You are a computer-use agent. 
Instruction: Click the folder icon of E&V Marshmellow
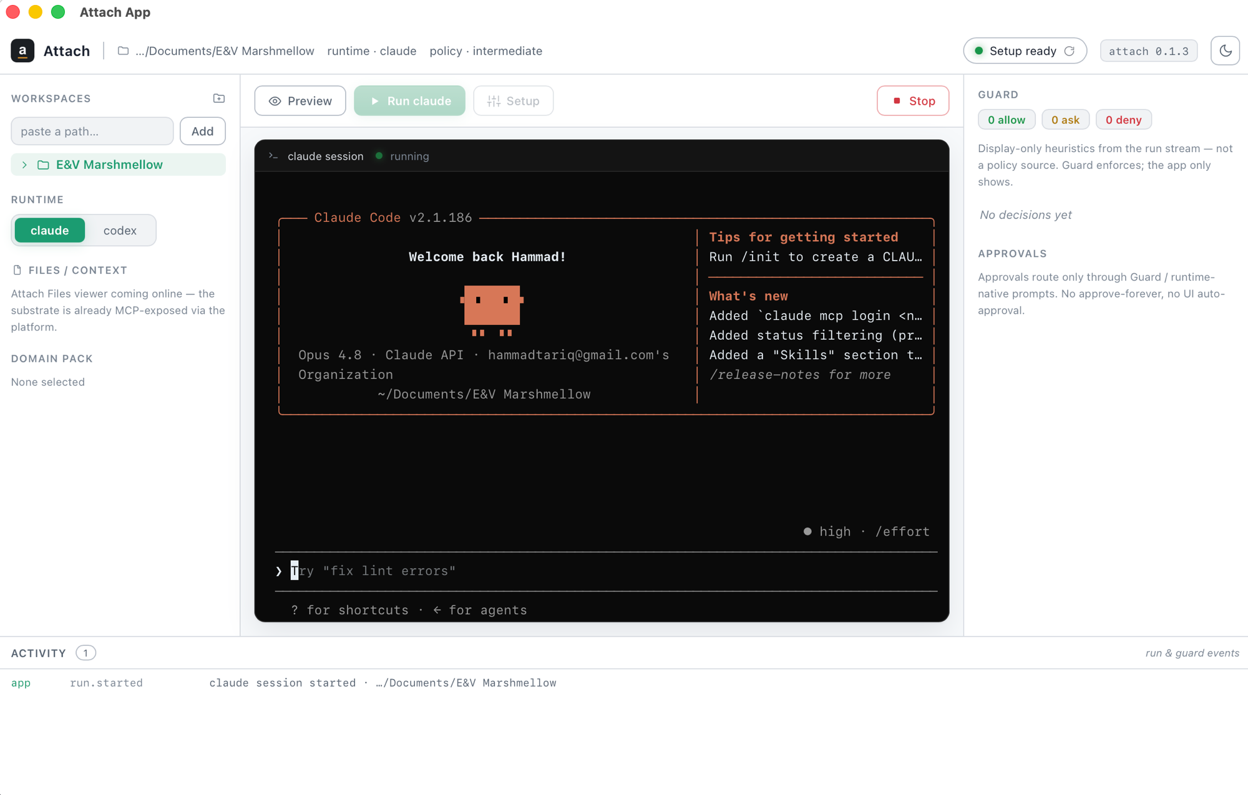tap(43, 165)
